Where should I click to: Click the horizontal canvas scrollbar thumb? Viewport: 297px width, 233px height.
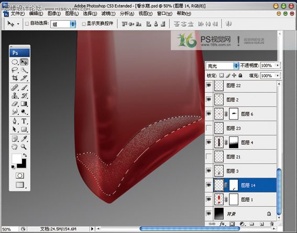coord(190,229)
